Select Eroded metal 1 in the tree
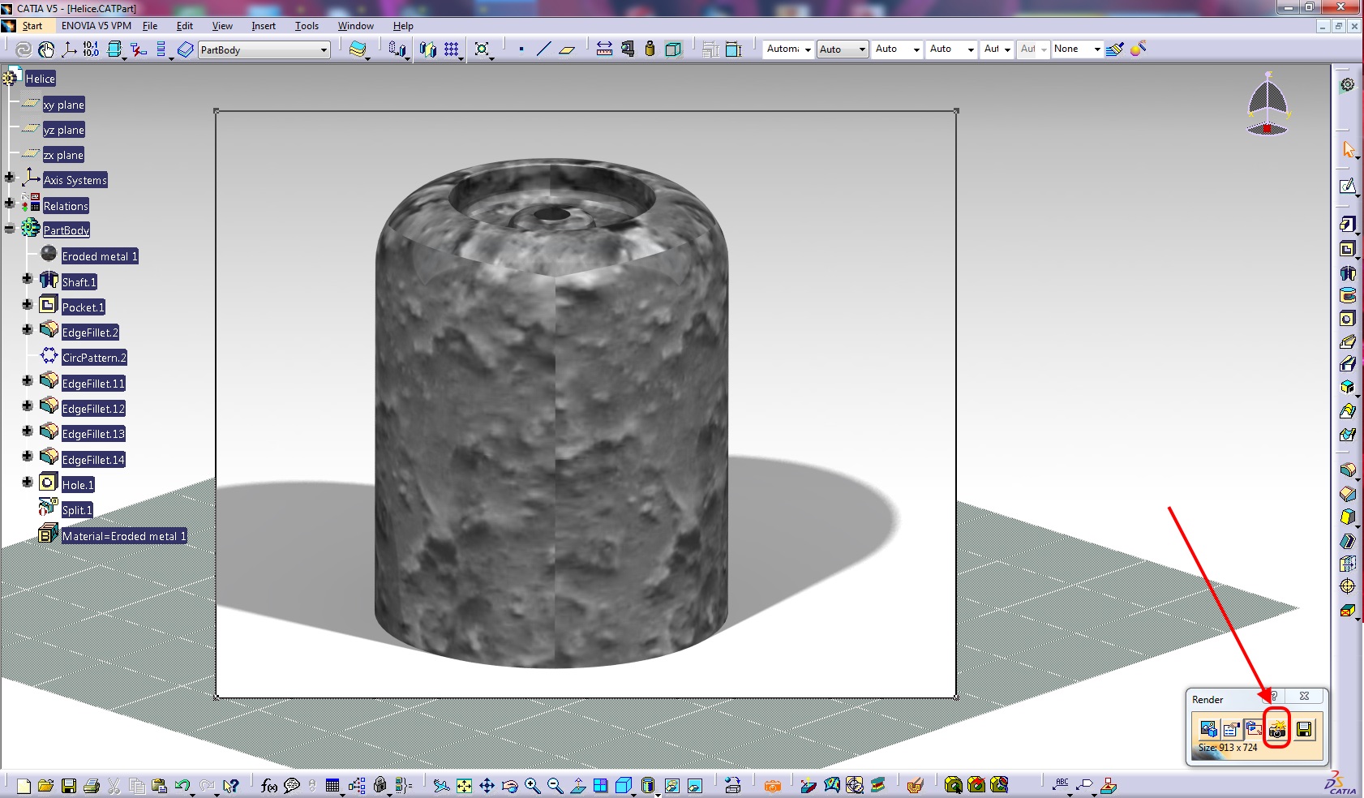1364x798 pixels. pyautogui.click(x=100, y=256)
